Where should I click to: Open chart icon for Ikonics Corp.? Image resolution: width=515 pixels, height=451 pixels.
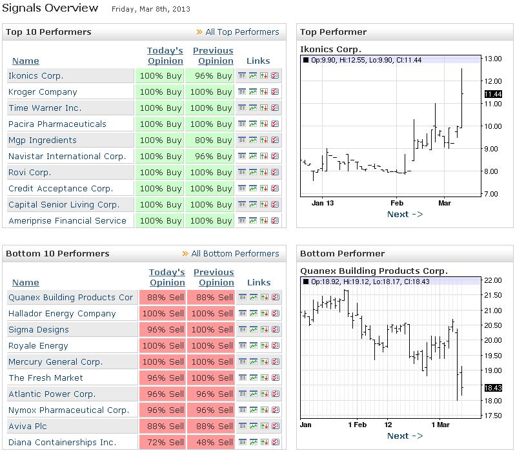253,76
